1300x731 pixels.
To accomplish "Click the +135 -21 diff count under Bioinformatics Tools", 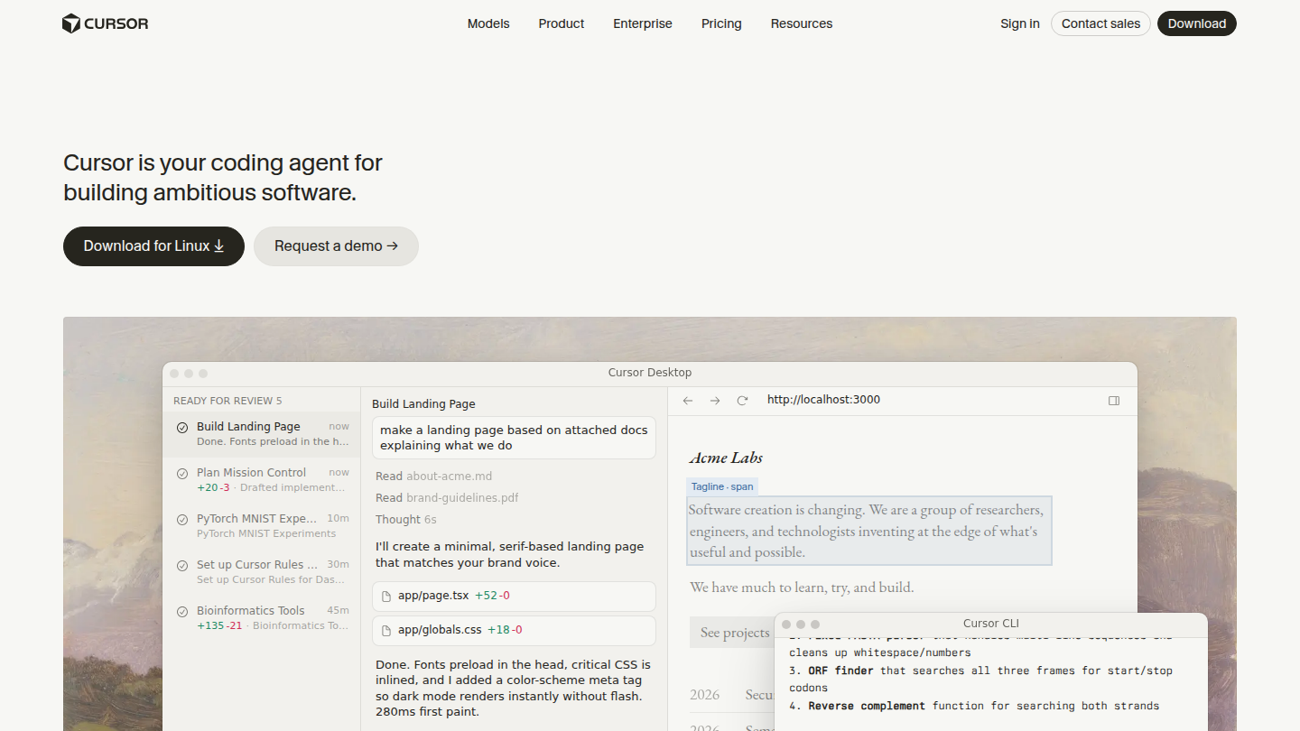I will (x=219, y=626).
